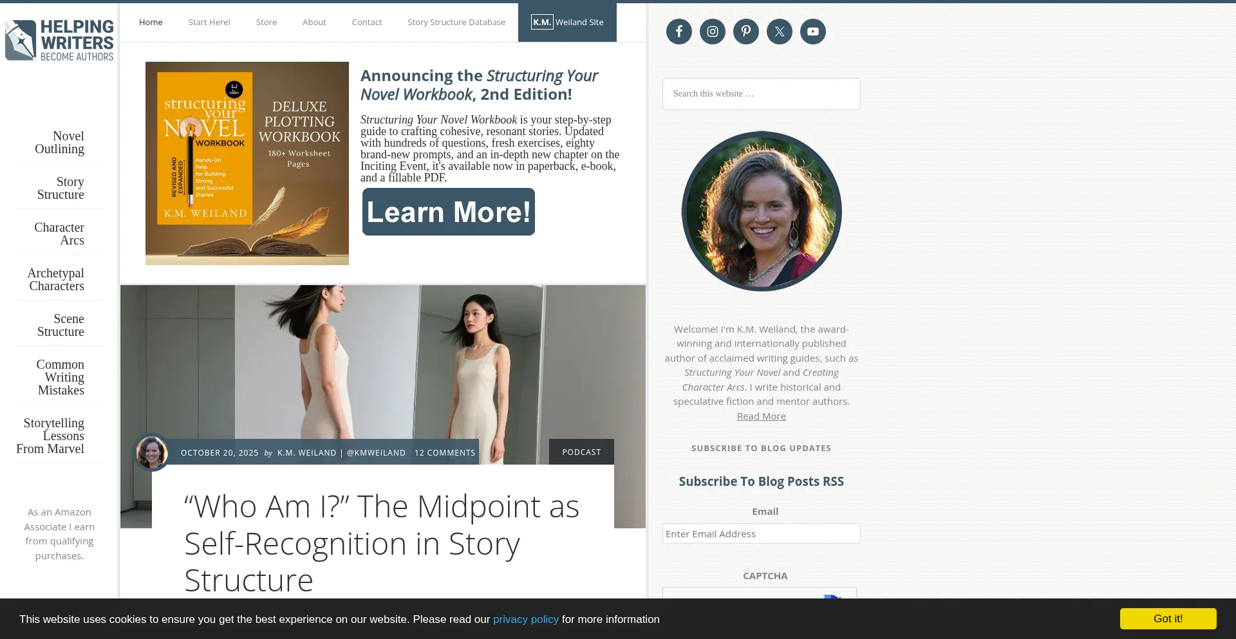Click the small author avatar on post
Image resolution: width=1236 pixels, height=639 pixels.
[151, 452]
